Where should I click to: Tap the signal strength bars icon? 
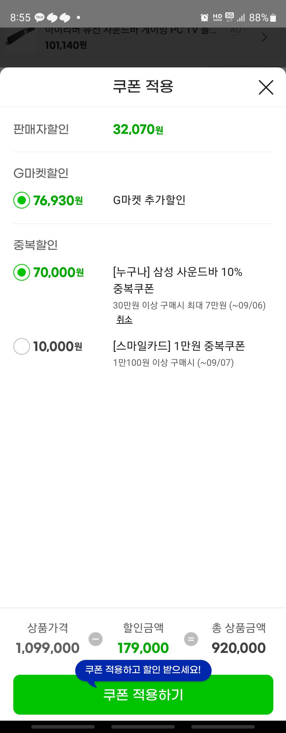point(241,18)
